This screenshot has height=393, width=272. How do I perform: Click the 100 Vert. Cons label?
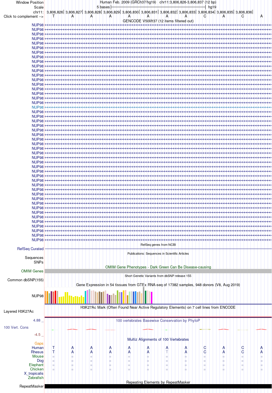(x=16, y=328)
